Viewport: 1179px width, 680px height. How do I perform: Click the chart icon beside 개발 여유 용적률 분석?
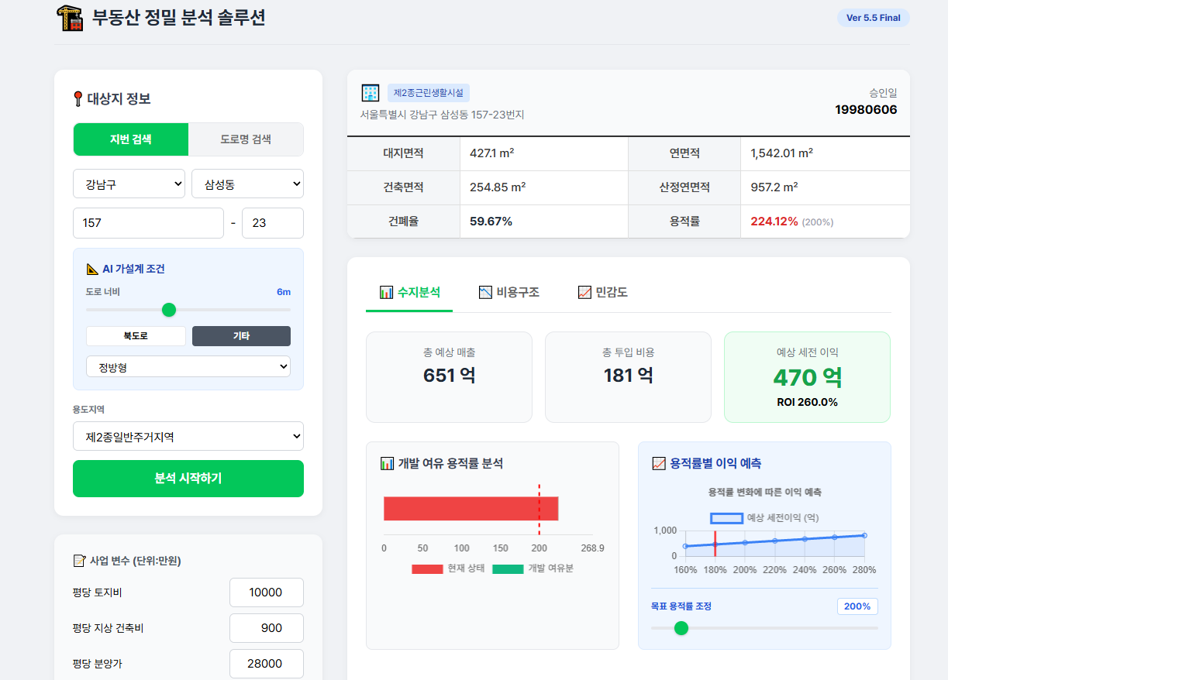[386, 463]
